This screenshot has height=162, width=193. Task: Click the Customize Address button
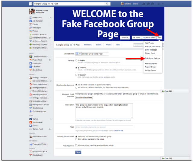(84, 98)
